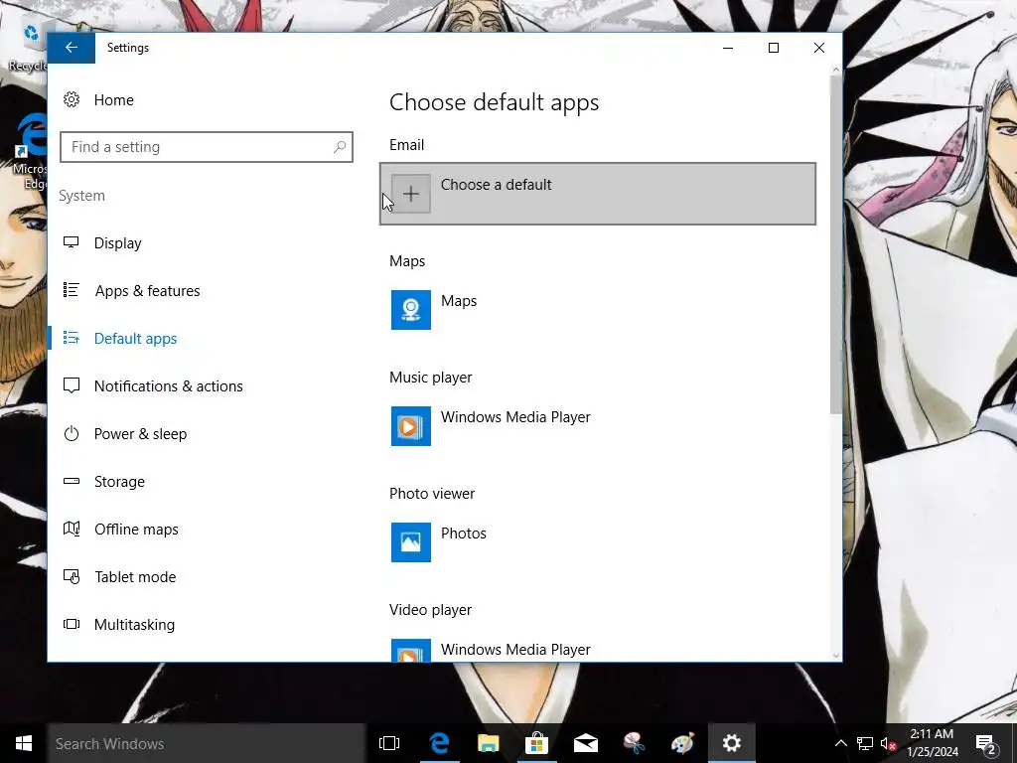The height and width of the screenshot is (763, 1017).
Task: Choose a default Email app
Action: [x=597, y=194]
